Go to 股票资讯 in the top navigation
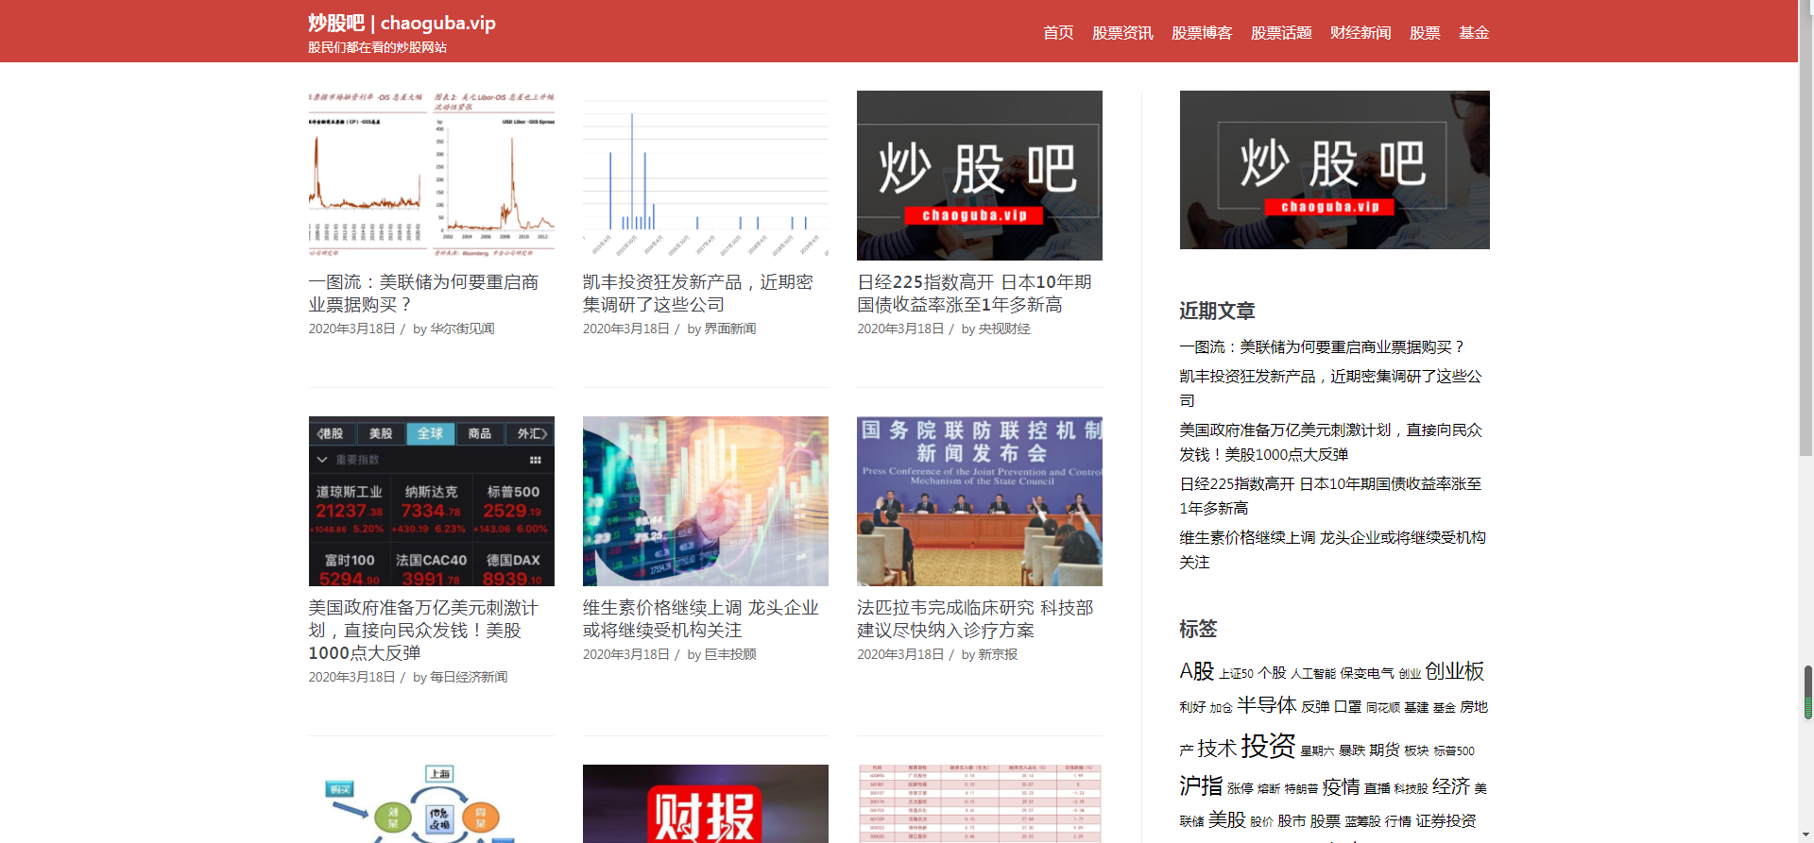 click(1122, 33)
